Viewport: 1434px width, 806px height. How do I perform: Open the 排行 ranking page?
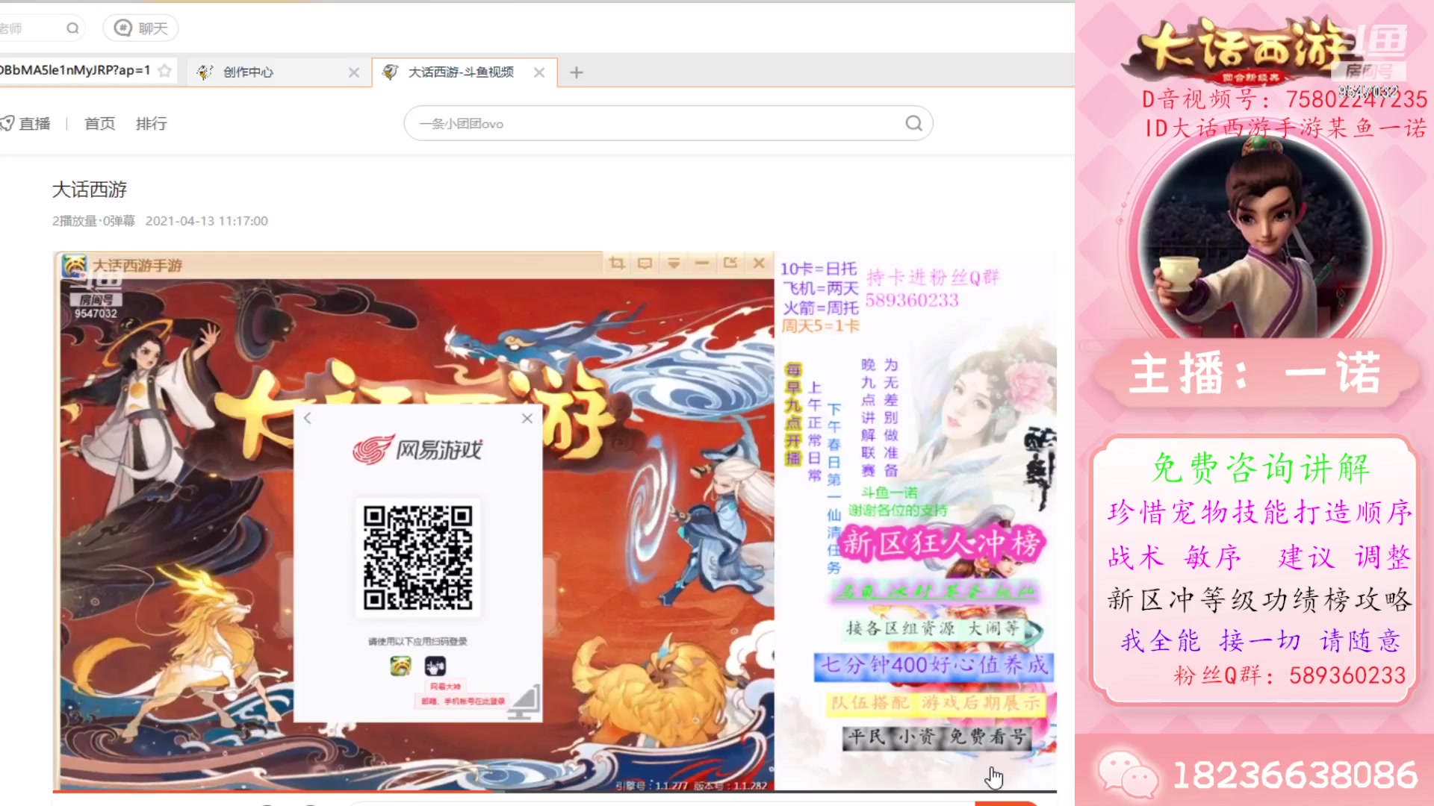(152, 124)
